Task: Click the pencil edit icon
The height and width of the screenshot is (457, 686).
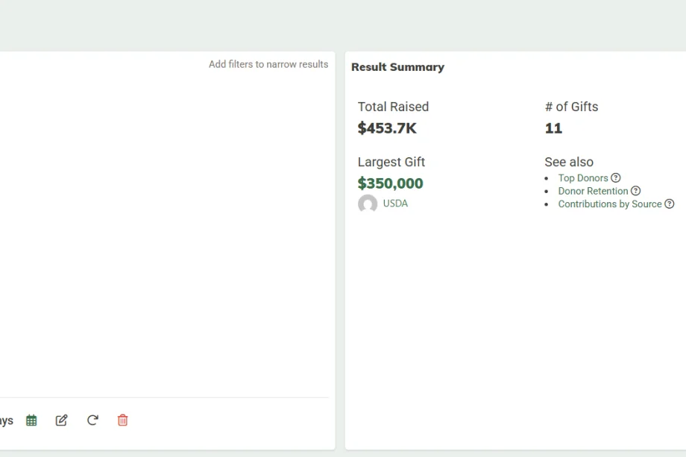Action: click(62, 420)
